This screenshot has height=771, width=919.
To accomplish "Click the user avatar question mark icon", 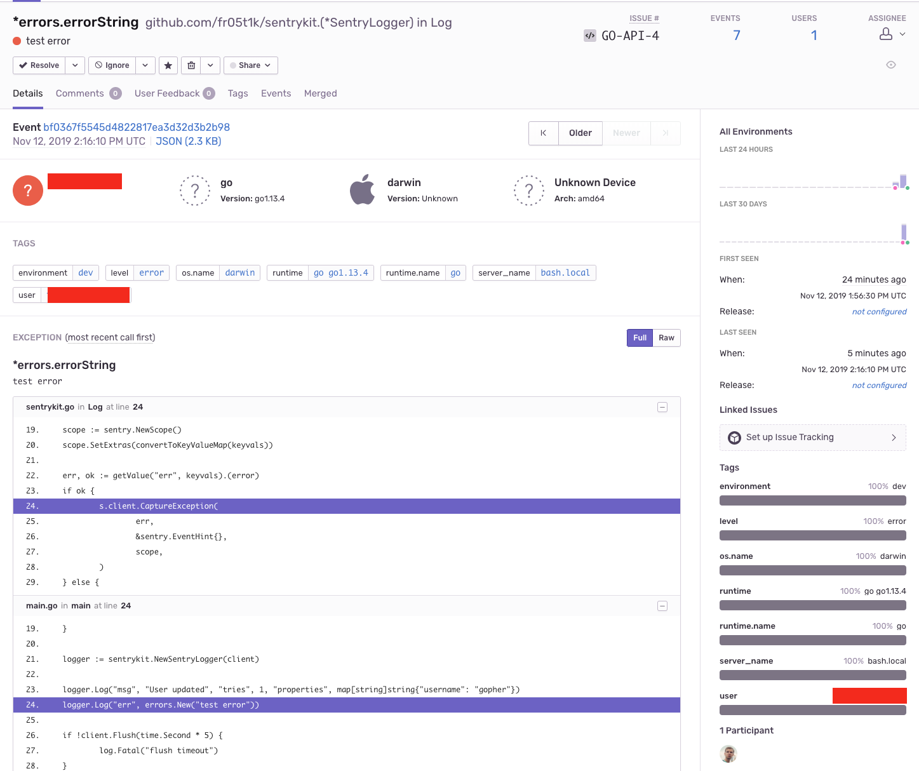I will (28, 191).
